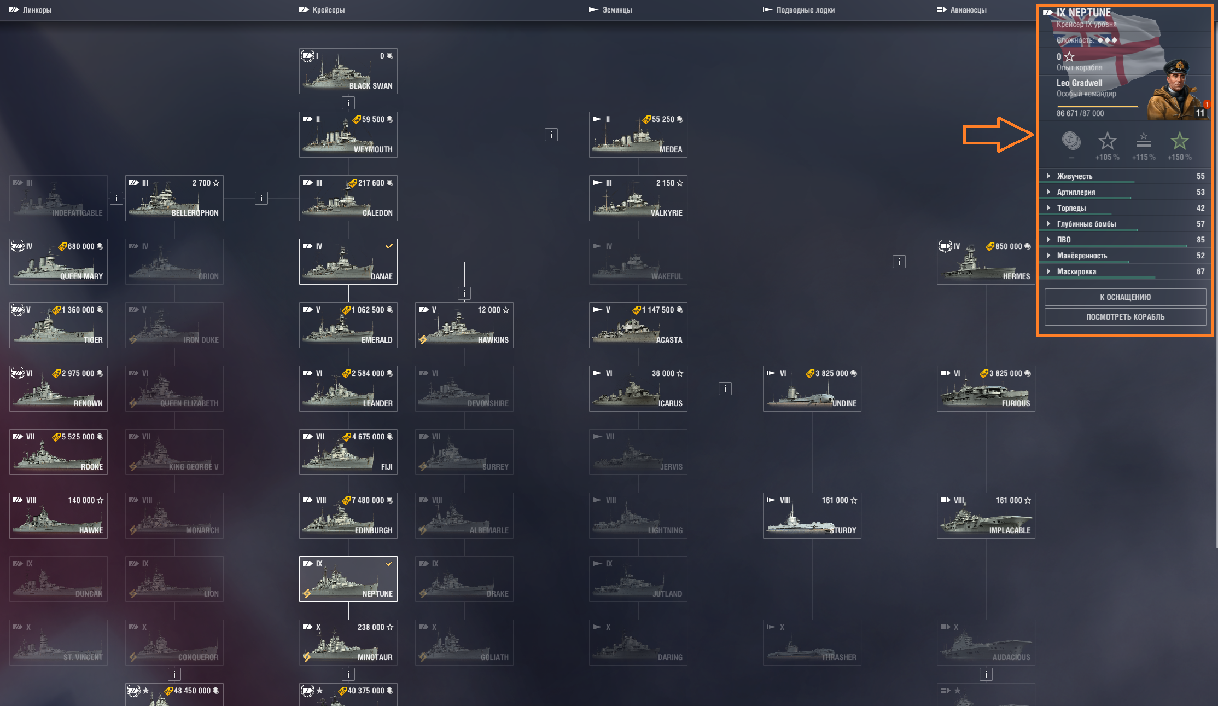Click the К ОСНАЩЕНИЮ button
The height and width of the screenshot is (706, 1218).
pos(1125,297)
